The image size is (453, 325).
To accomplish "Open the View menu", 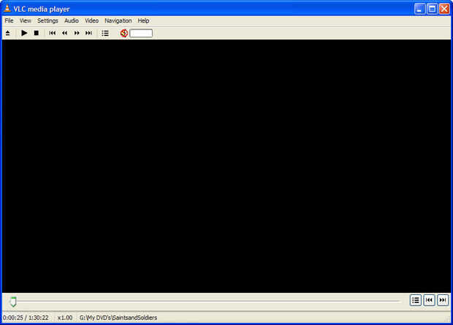I will (x=25, y=20).
